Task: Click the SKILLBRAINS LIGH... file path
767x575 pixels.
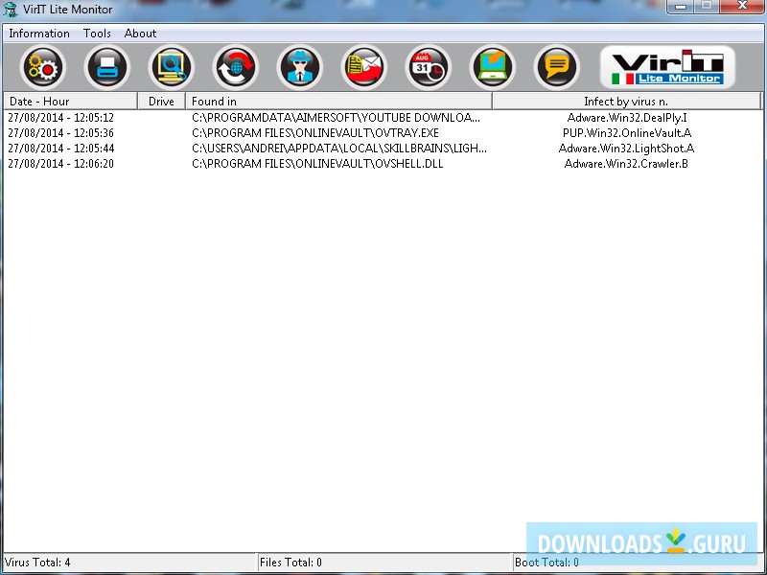Action: click(x=339, y=149)
